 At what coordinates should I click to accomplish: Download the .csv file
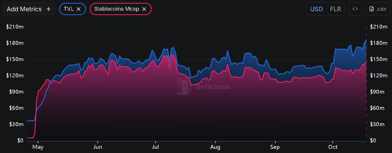click(377, 9)
